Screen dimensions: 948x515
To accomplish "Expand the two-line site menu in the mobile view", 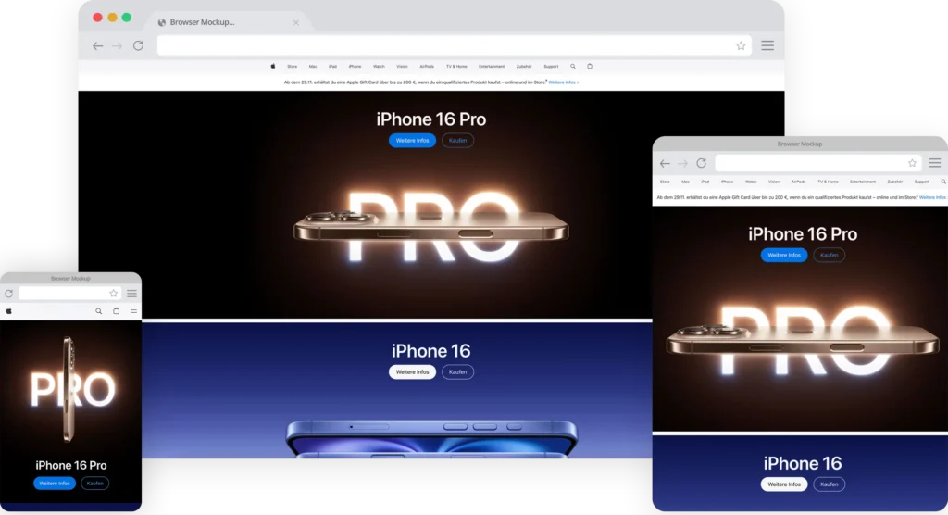I will pyautogui.click(x=133, y=311).
